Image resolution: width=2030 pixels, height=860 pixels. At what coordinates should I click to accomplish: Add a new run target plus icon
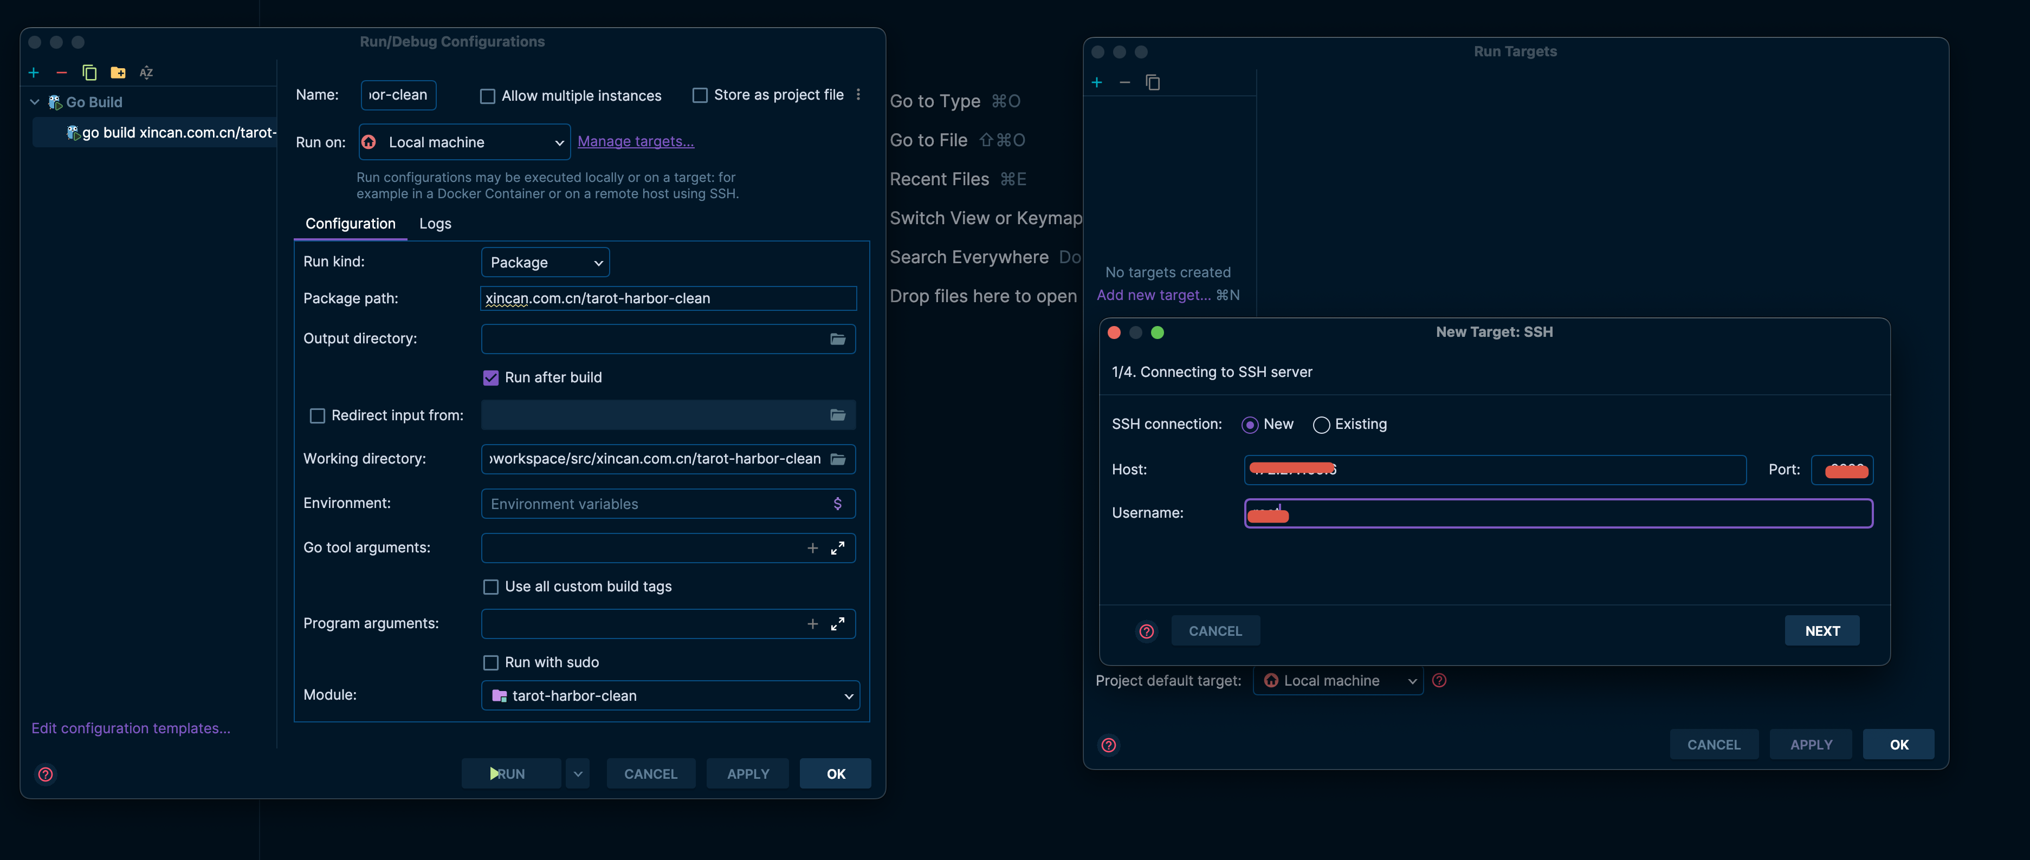(x=1096, y=83)
